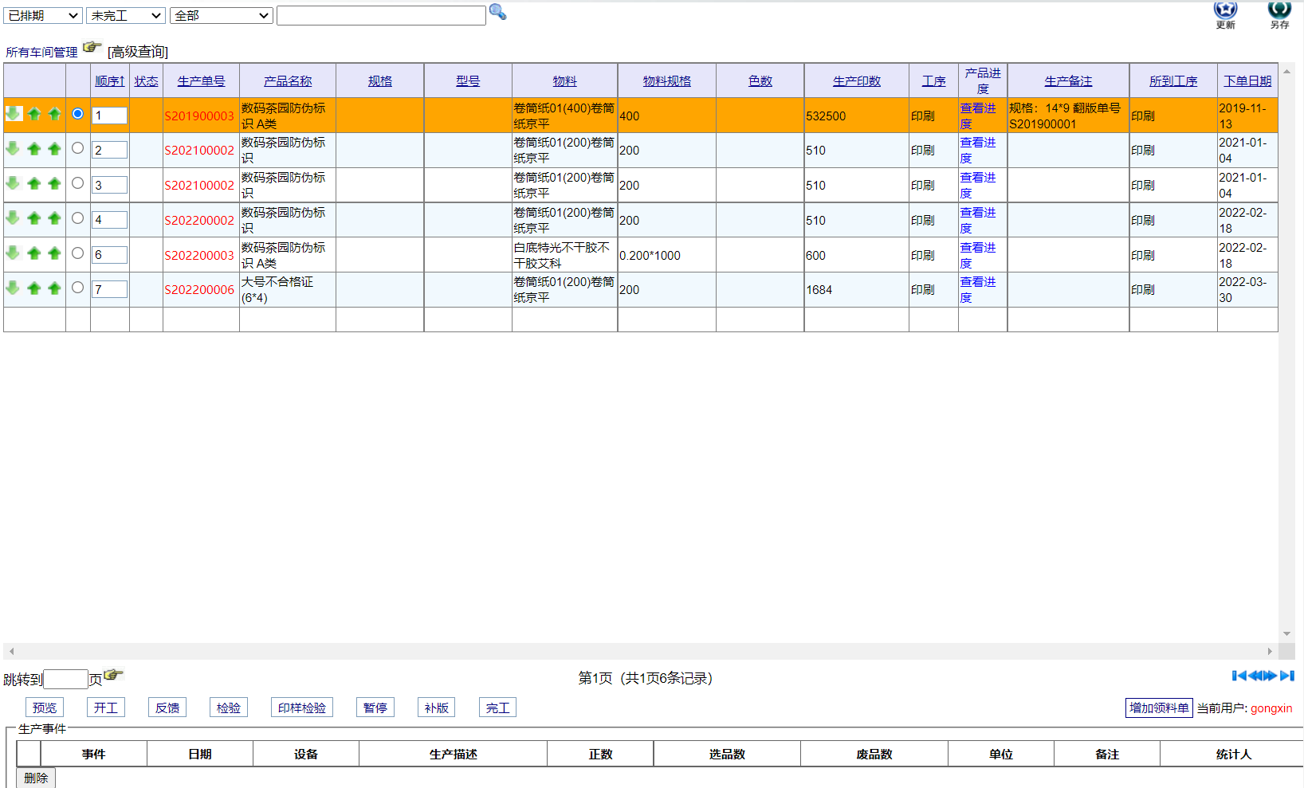
Task: Click the 另存 save icon top right
Action: click(x=1279, y=13)
